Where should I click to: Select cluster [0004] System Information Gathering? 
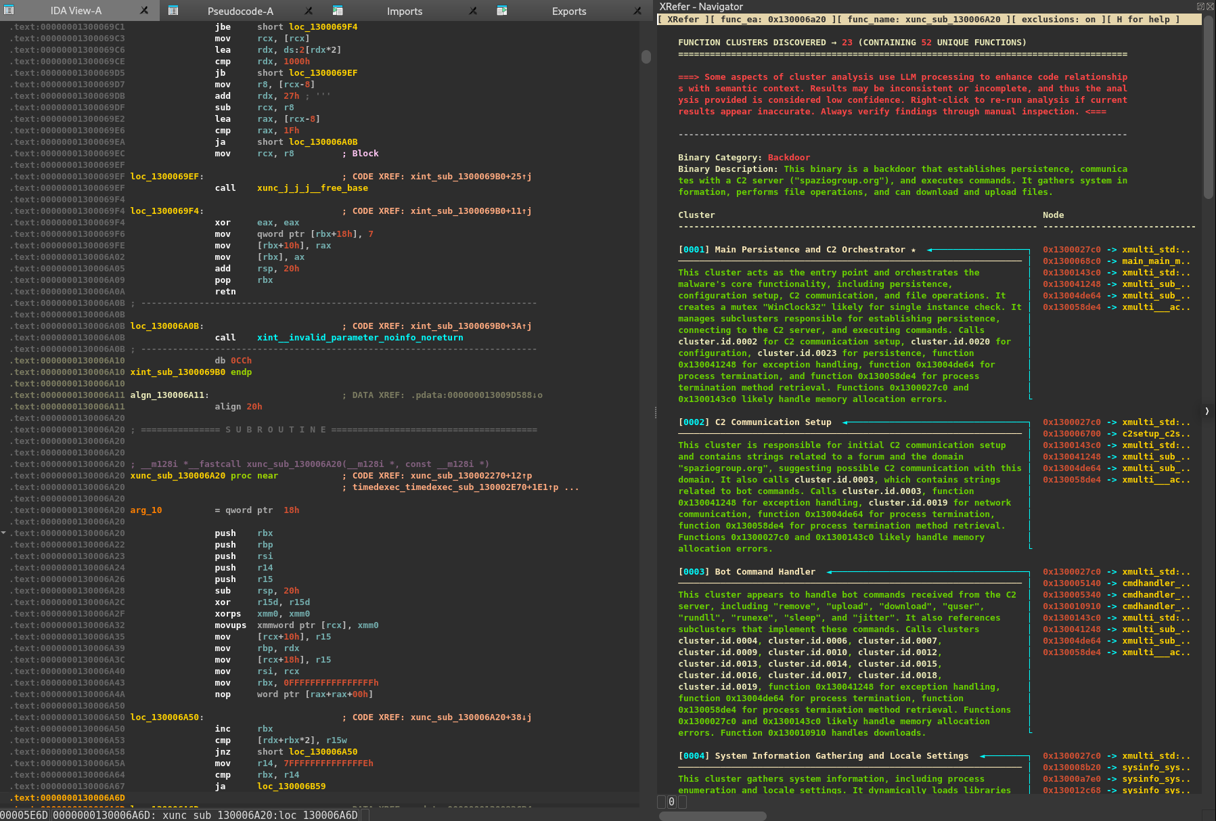click(824, 756)
